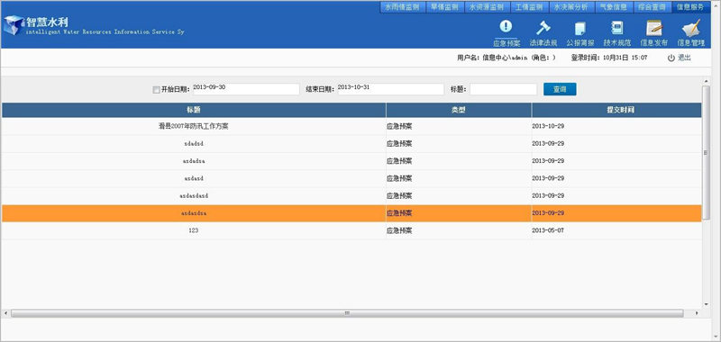Viewport: 721px width, 342px height.
Task: Click the vertical scrollbar down arrow
Action: coord(707,304)
